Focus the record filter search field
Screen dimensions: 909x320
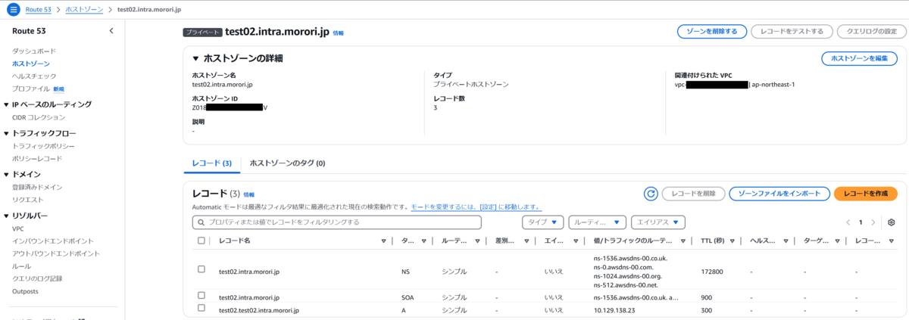336,222
